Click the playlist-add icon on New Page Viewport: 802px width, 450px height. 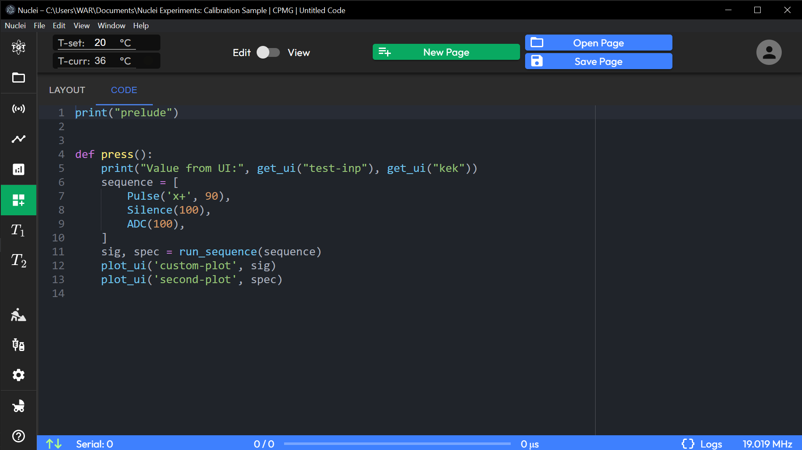[385, 52]
